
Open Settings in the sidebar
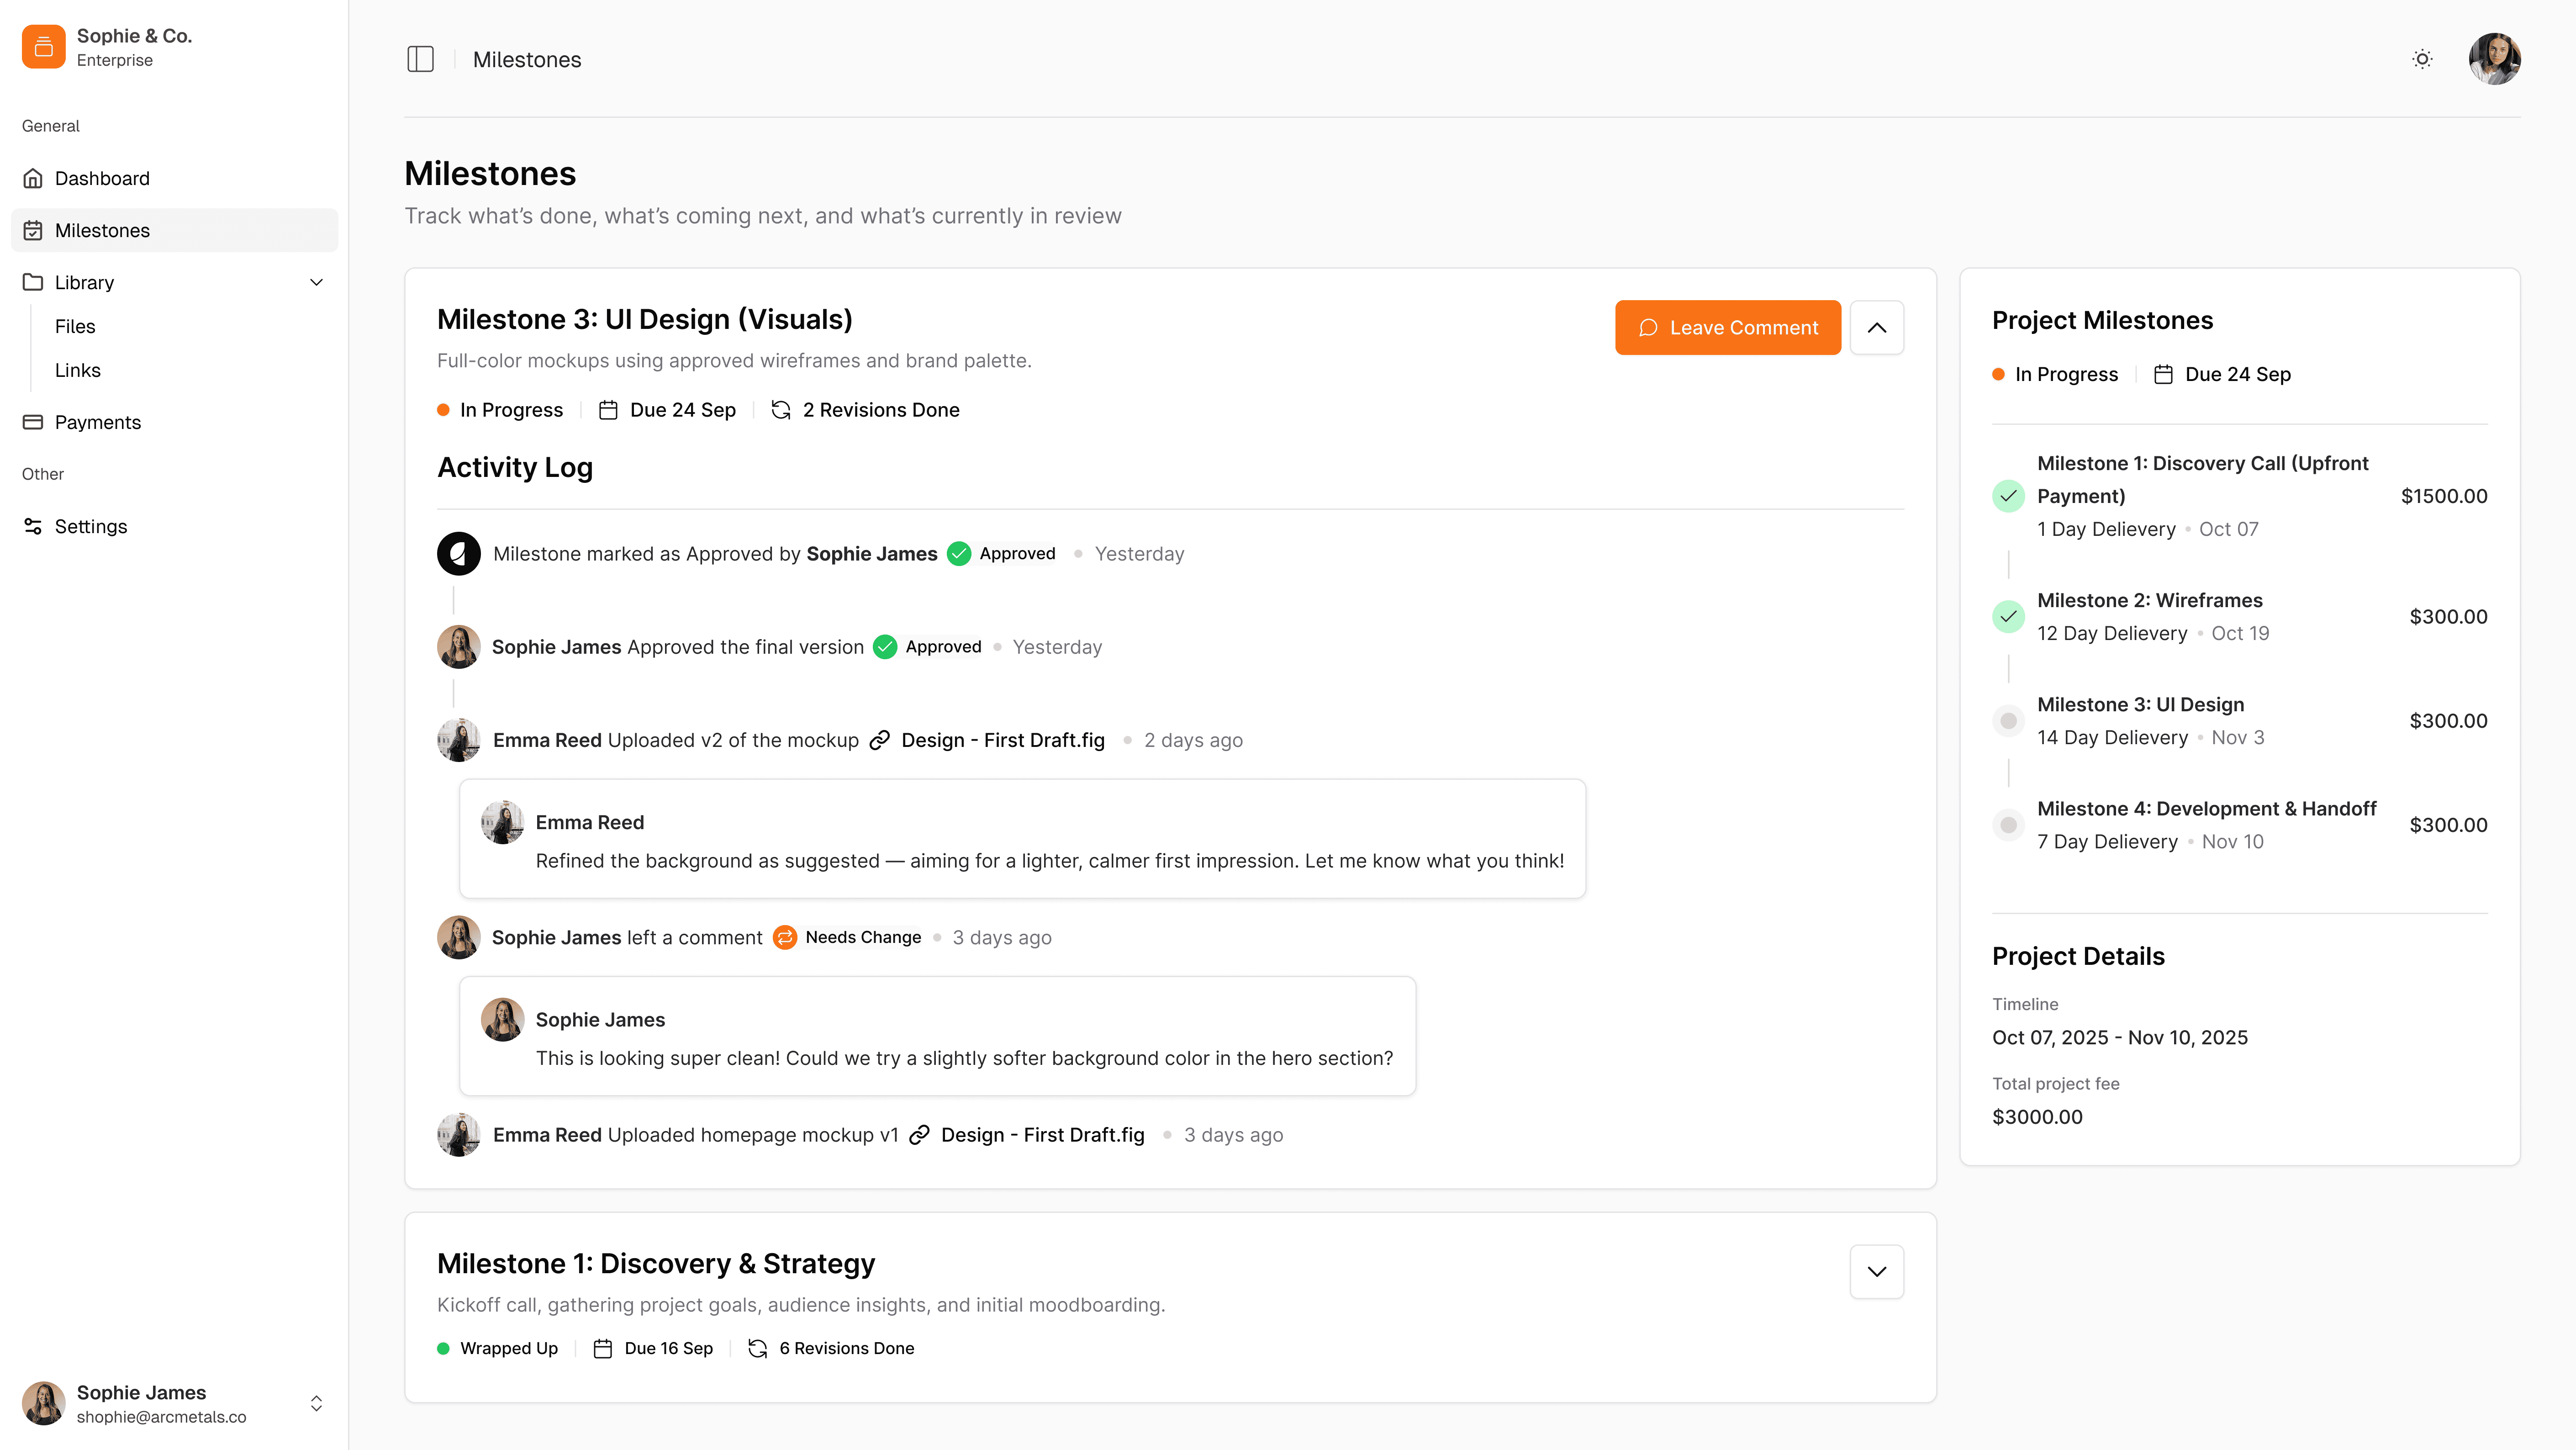(x=90, y=526)
